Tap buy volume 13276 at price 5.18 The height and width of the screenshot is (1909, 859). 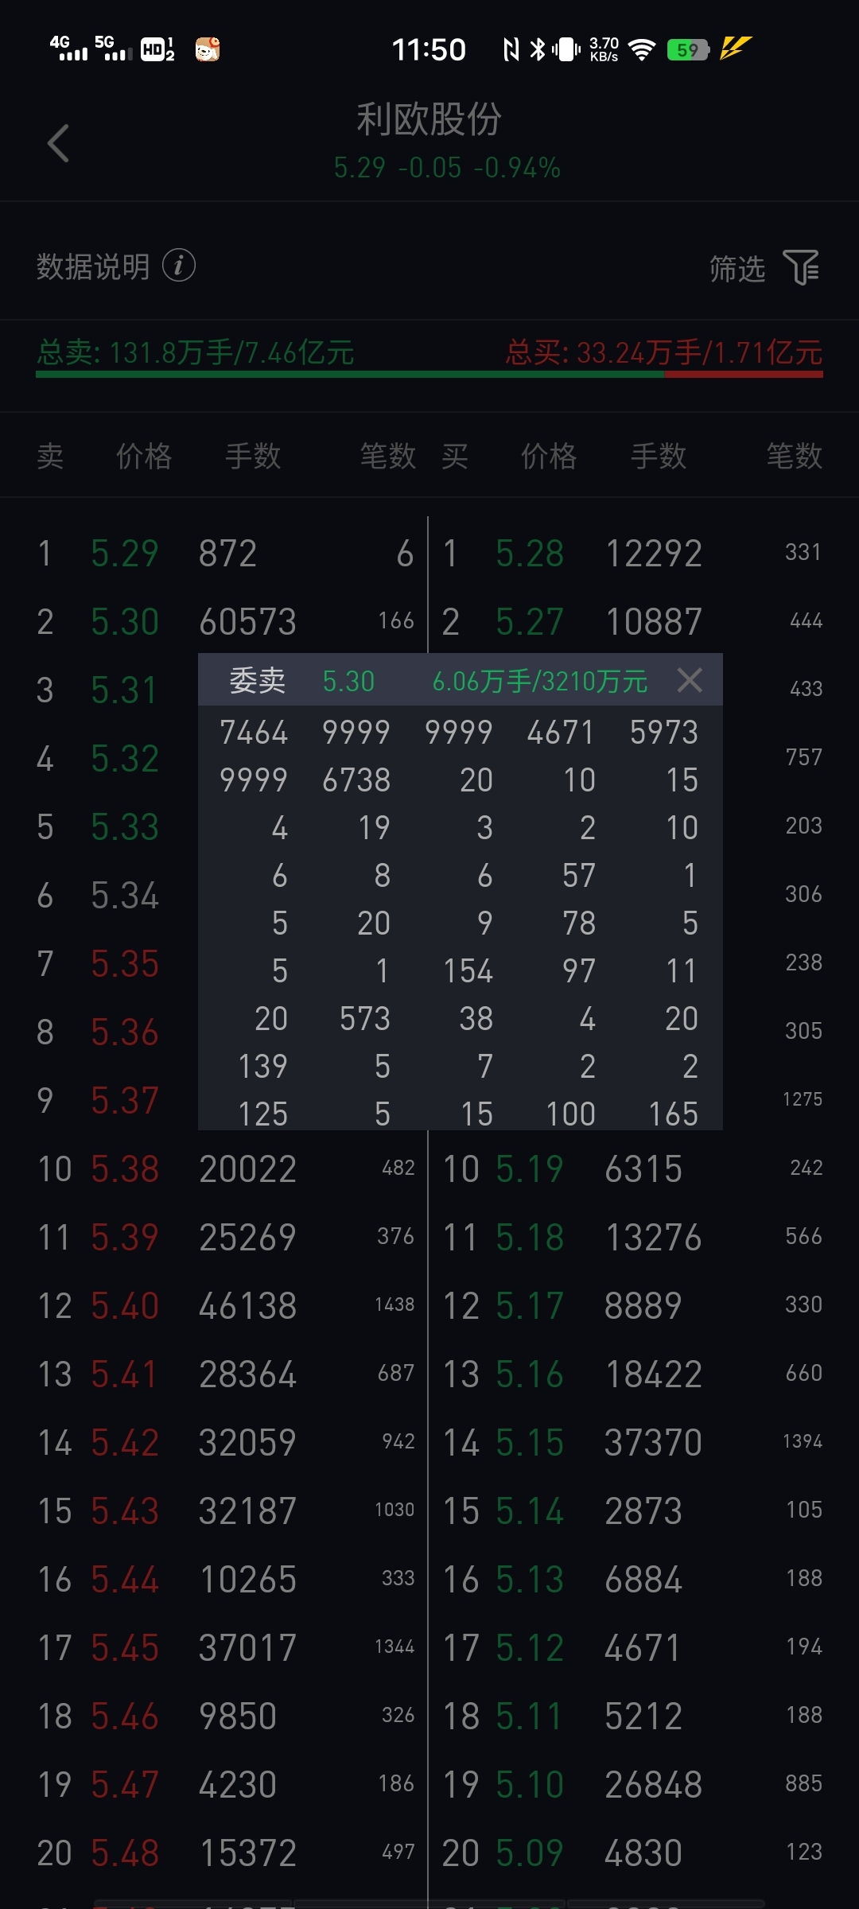pos(654,1238)
